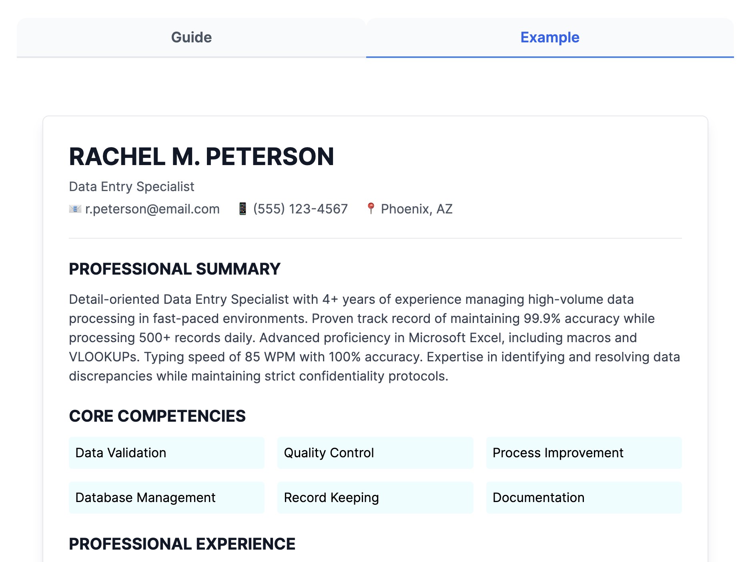
Task: Click the r.peterson@email.com address
Action: (x=152, y=209)
